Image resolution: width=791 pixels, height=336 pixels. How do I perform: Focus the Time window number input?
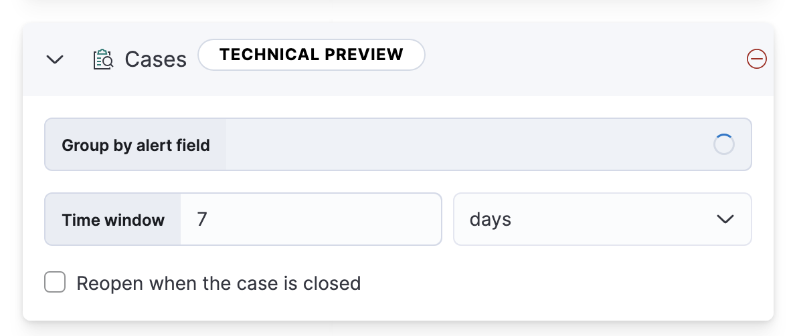311,220
